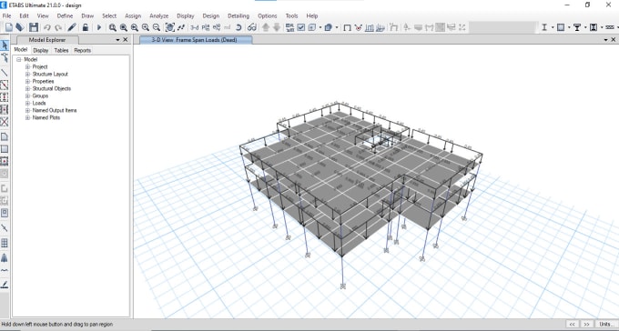Click the Zoom Out One Step magnifier
Image resolution: width=619 pixels, height=331 pixels.
pyautogui.click(x=157, y=27)
